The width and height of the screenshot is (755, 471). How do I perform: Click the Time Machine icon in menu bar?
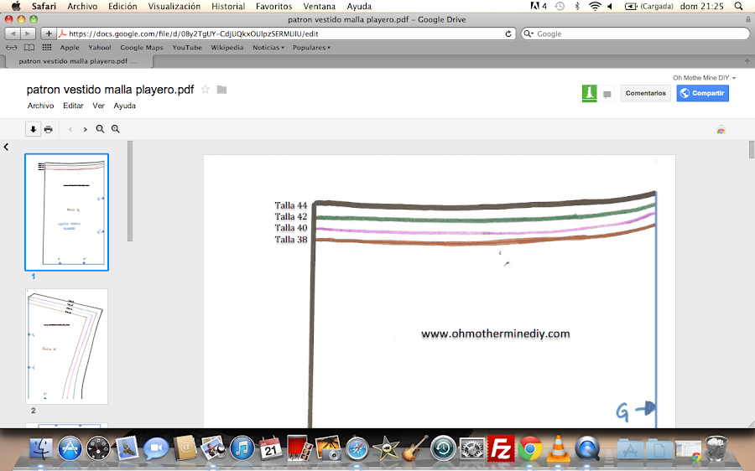coord(560,6)
